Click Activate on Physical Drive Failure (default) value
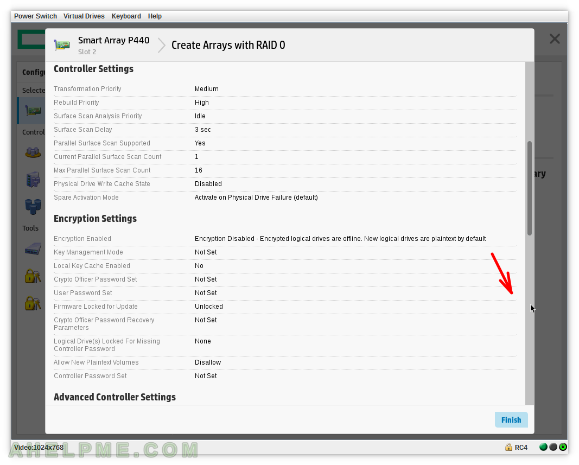 point(256,198)
